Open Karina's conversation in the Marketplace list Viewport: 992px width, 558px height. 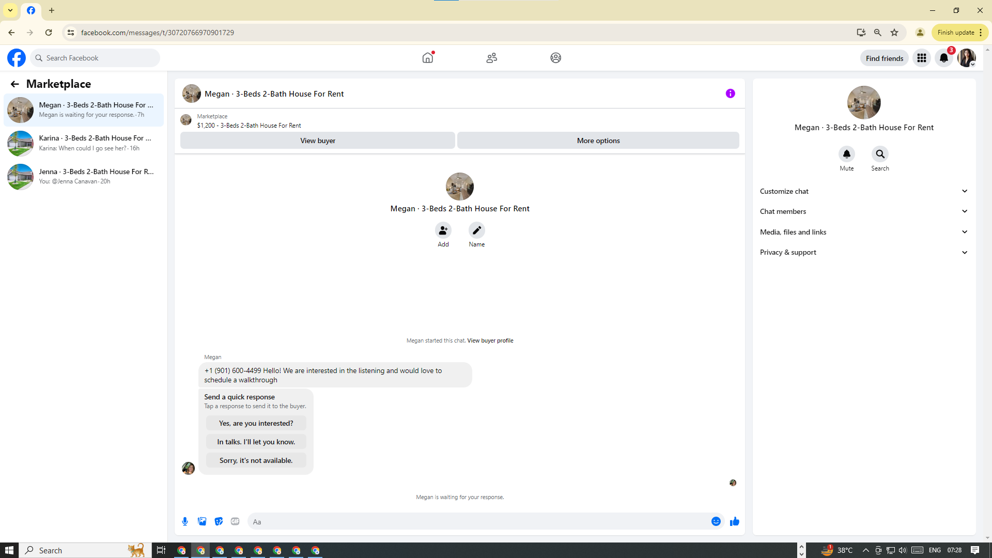click(x=84, y=143)
